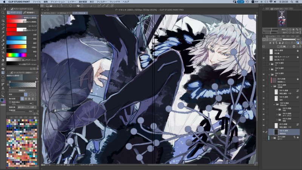Collapse the ②調整 layer folder
The image size is (302, 170).
click(x=272, y=86)
